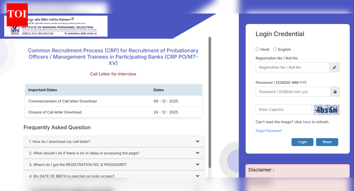
Task: Click the edit pencil icon beside Registration No field
Action: point(334,67)
